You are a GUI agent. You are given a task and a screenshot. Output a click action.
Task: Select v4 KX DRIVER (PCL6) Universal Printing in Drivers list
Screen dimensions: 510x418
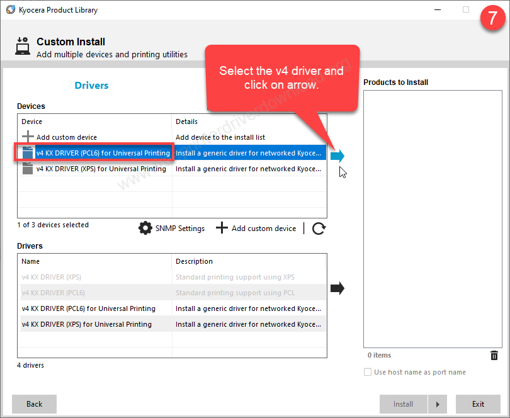(88, 308)
